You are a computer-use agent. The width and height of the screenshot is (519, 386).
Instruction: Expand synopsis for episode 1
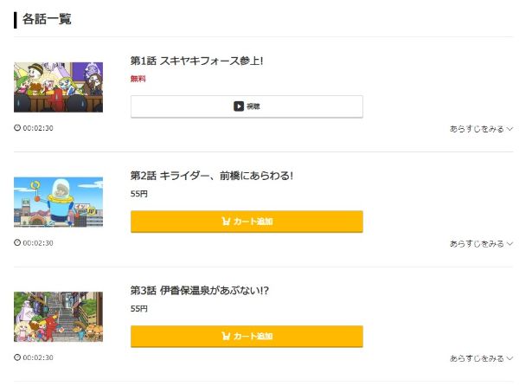tap(481, 128)
